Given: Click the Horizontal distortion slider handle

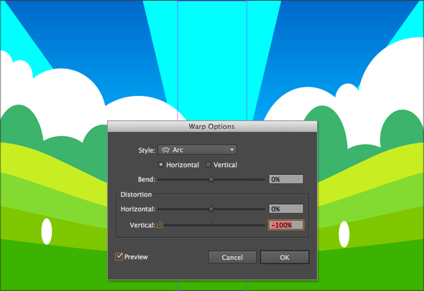Looking at the screenshot, I should tap(211, 209).
